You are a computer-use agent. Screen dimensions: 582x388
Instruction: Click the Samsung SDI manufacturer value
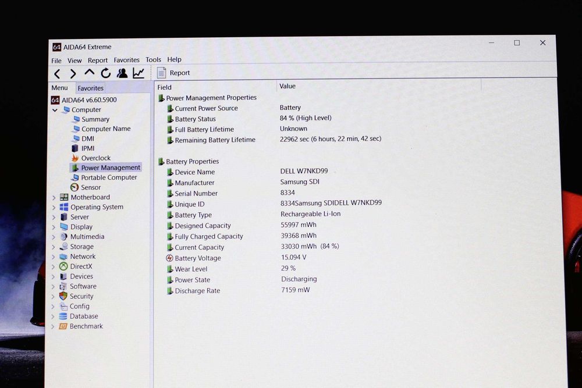coord(300,181)
